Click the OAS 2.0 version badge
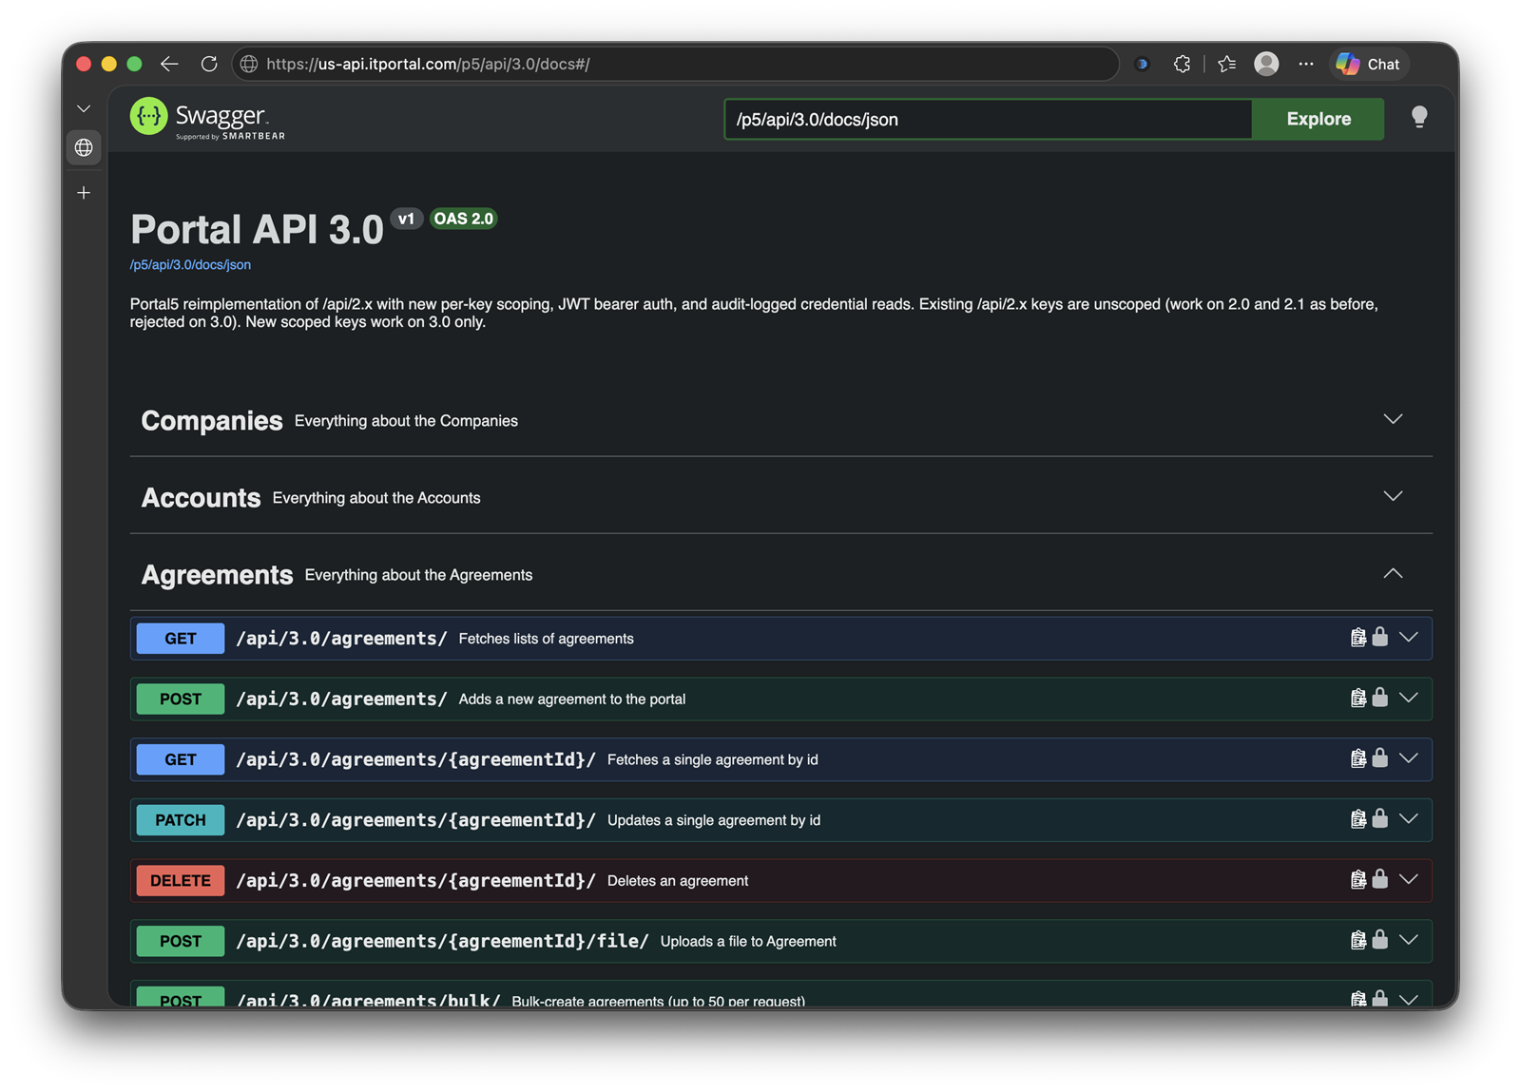The width and height of the screenshot is (1521, 1092). 463,219
